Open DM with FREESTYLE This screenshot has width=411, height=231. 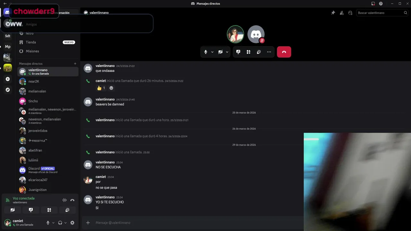(48, 141)
